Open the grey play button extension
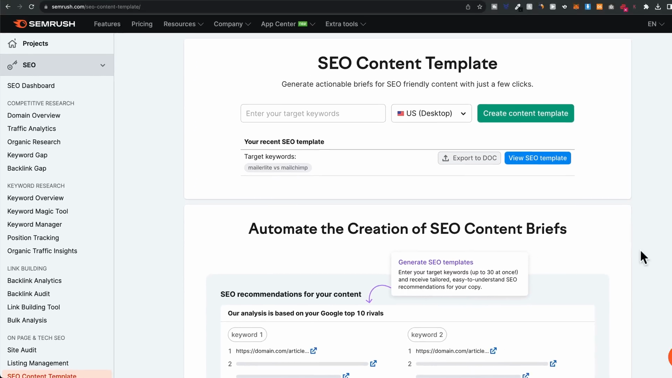Image resolution: width=672 pixels, height=378 pixels. 553,7
